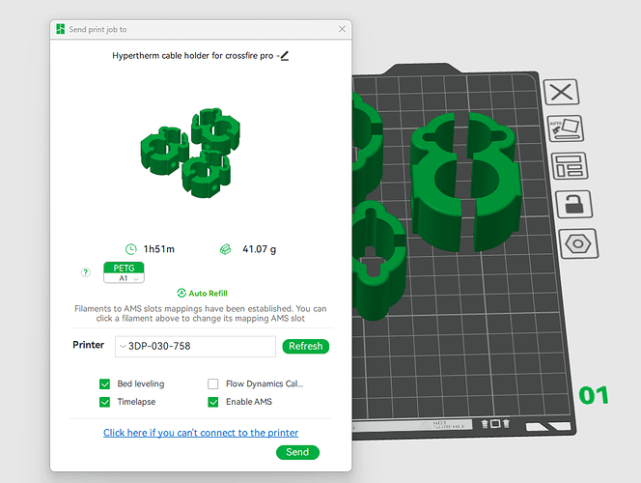641x483 pixels.
Task: Enable Flow Dynamics Calibration checkbox
Action: click(x=213, y=384)
